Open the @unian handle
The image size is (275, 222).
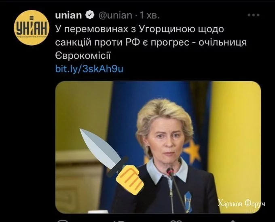(115, 15)
